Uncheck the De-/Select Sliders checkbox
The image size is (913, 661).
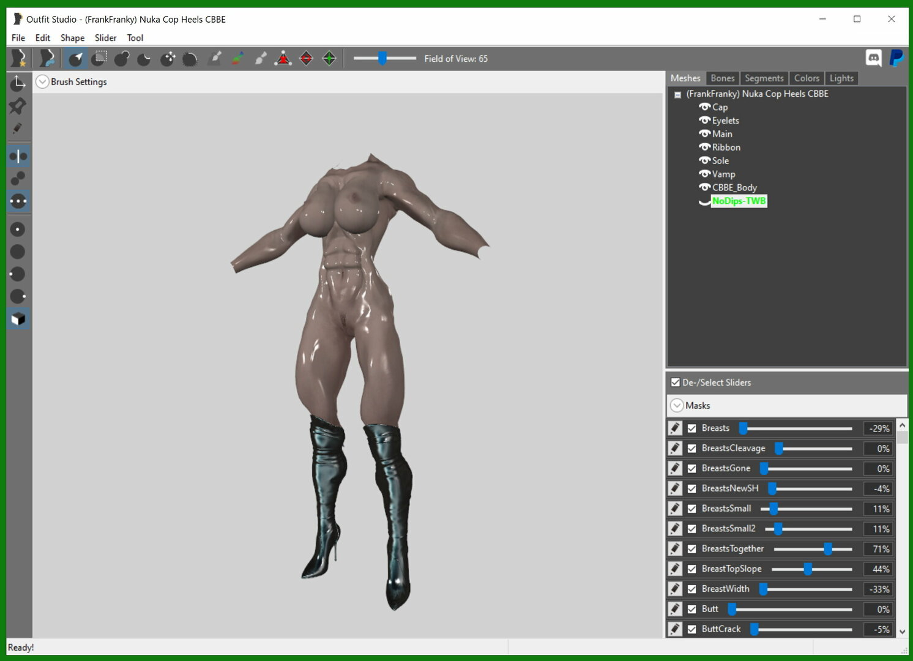[676, 383]
